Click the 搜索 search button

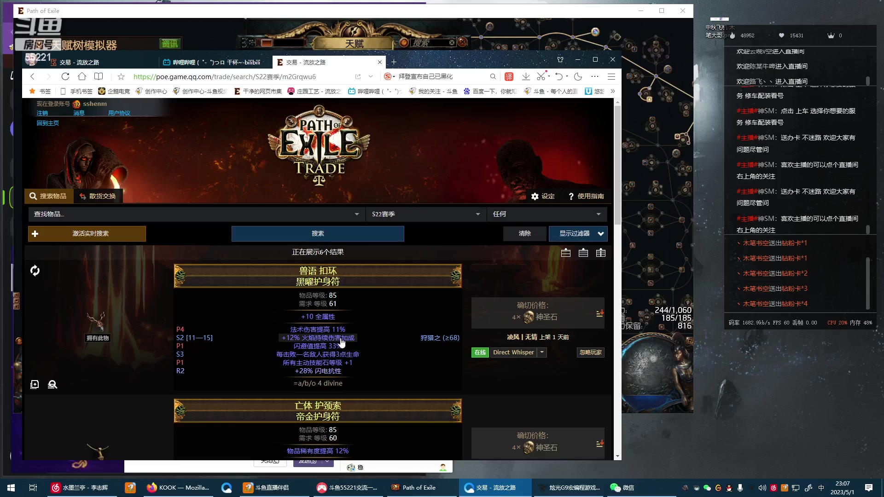(x=318, y=234)
